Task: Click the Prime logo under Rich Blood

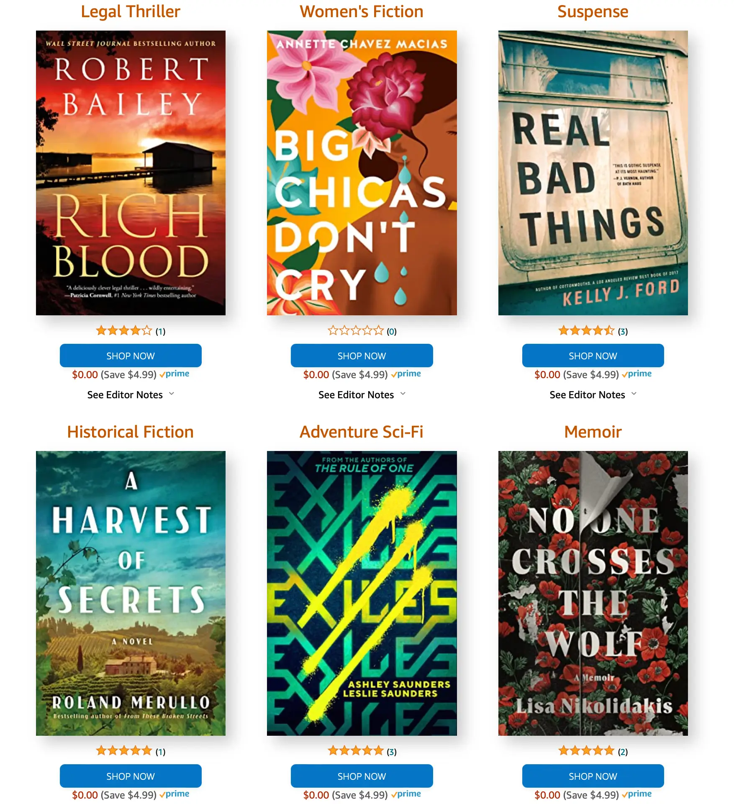Action: [175, 374]
